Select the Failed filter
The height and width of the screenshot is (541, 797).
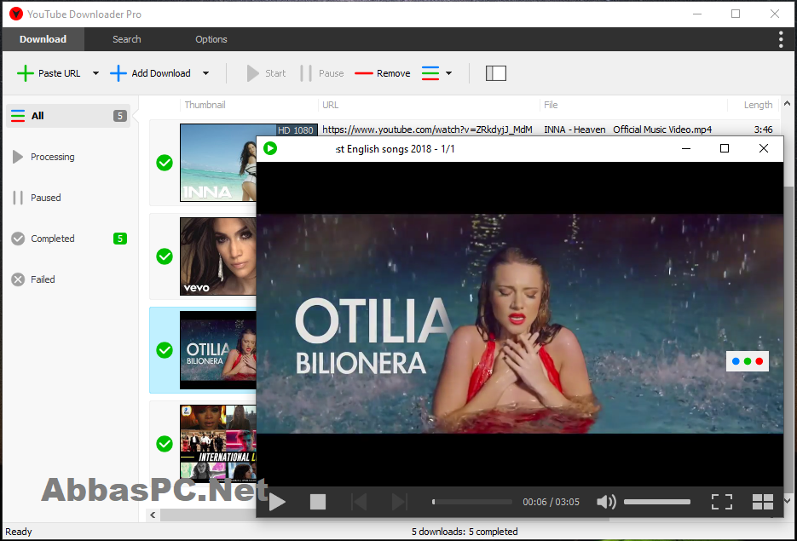[x=68, y=279]
